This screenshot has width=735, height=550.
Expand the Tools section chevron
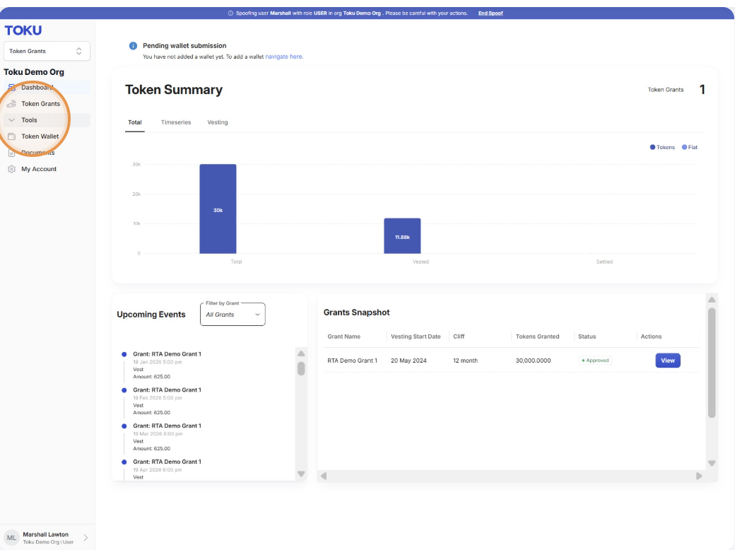pos(12,120)
